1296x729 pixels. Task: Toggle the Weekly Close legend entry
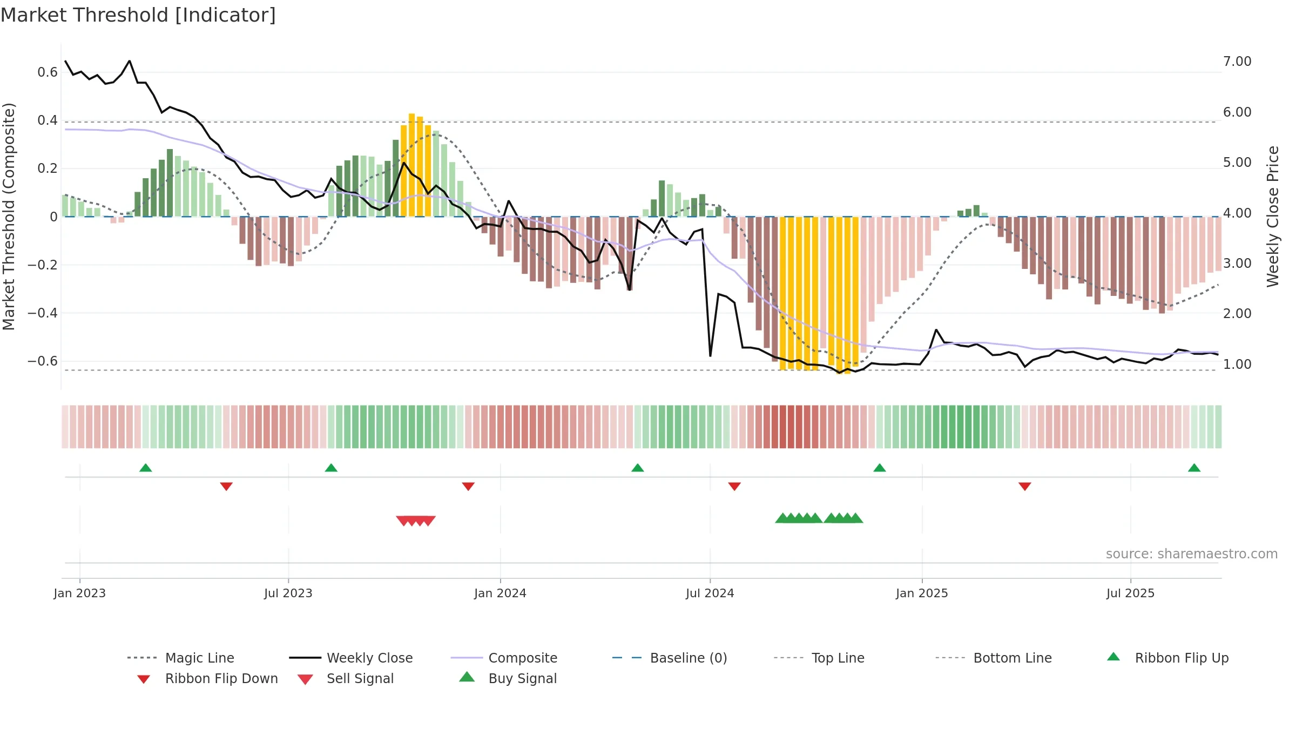[351, 658]
